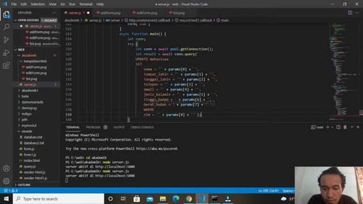Open the File menu
Image resolution: width=363 pixels, height=204 pixels.
click(14, 4)
